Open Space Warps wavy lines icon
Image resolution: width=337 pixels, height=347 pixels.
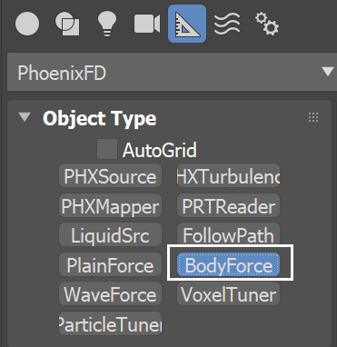coord(227,24)
